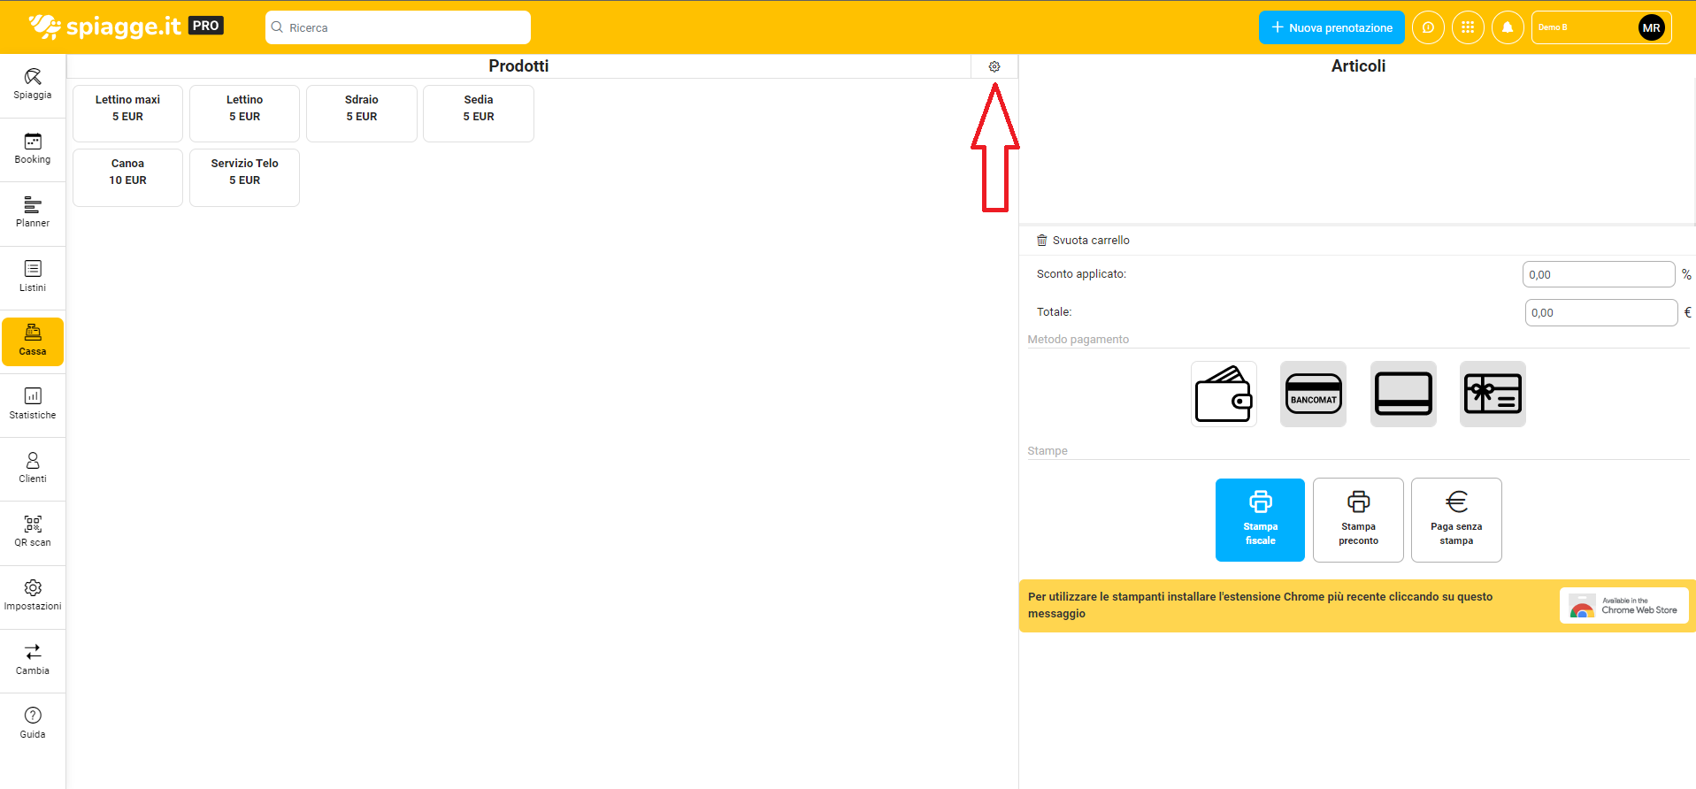Click the Chrome Web Store badge

[x=1623, y=606]
